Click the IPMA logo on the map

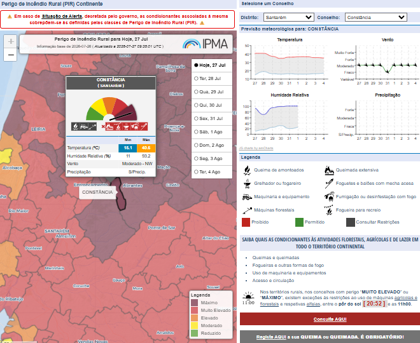click(x=206, y=44)
